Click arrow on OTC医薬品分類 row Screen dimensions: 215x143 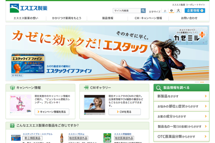pyautogui.click(x=206, y=137)
